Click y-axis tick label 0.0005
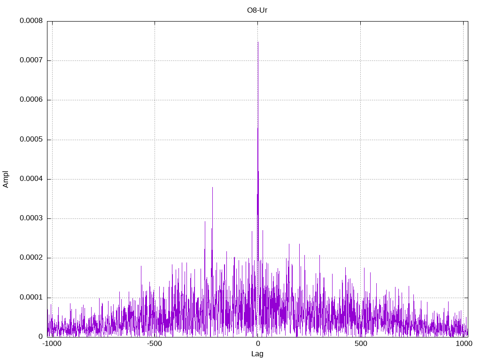 31,140
